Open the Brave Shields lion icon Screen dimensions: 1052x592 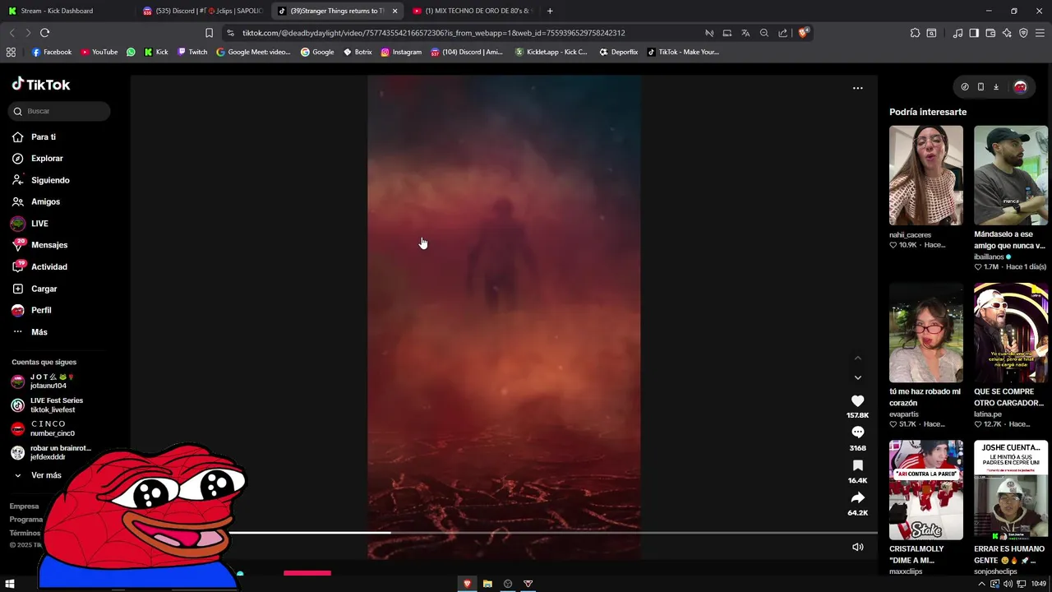[803, 33]
